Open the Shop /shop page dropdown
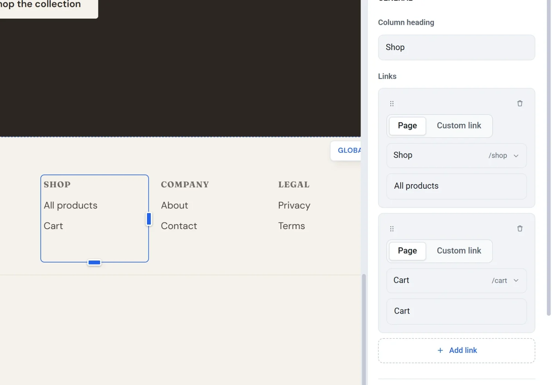552x385 pixels. 456,156
